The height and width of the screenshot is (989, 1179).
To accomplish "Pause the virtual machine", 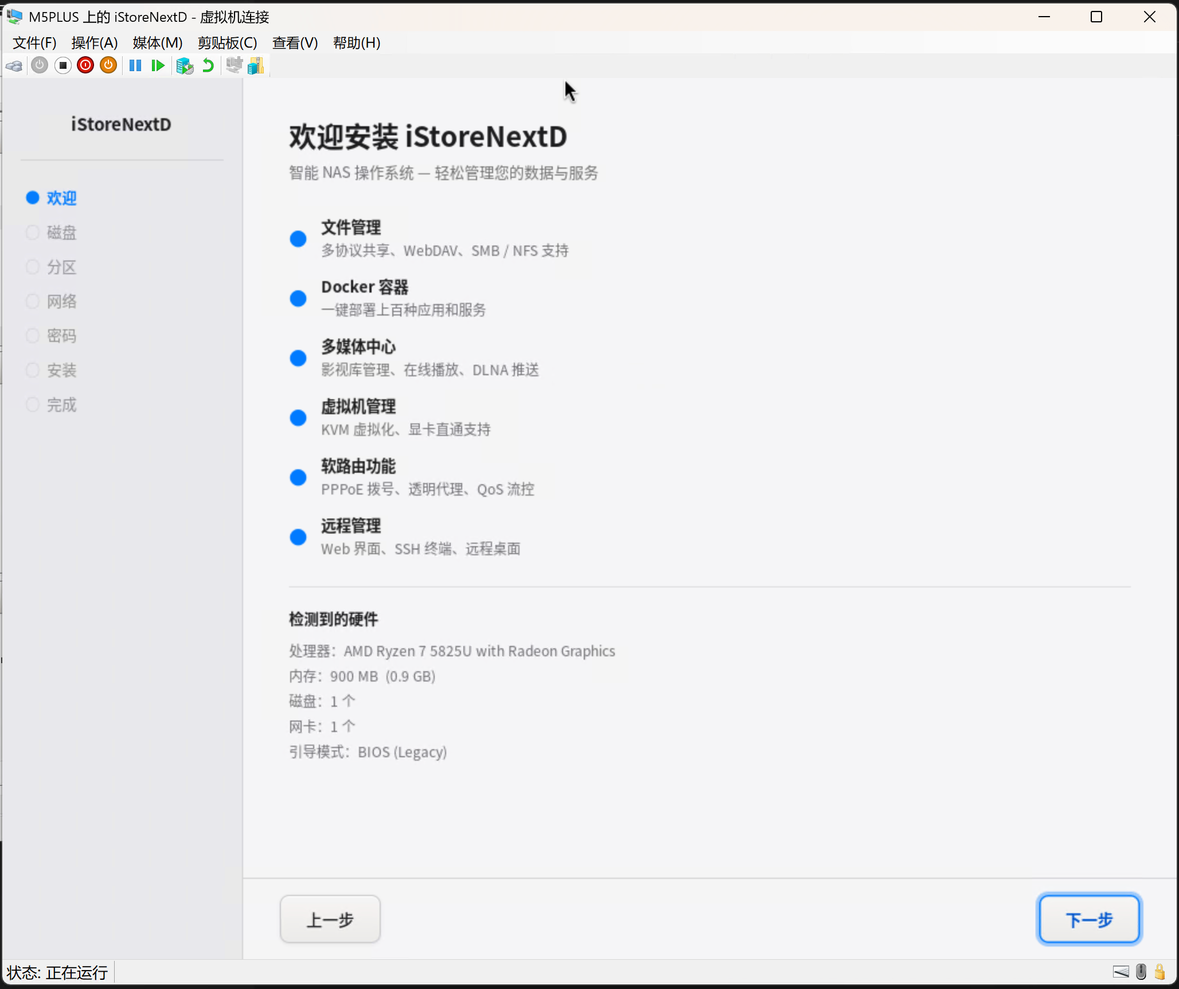I will click(135, 65).
